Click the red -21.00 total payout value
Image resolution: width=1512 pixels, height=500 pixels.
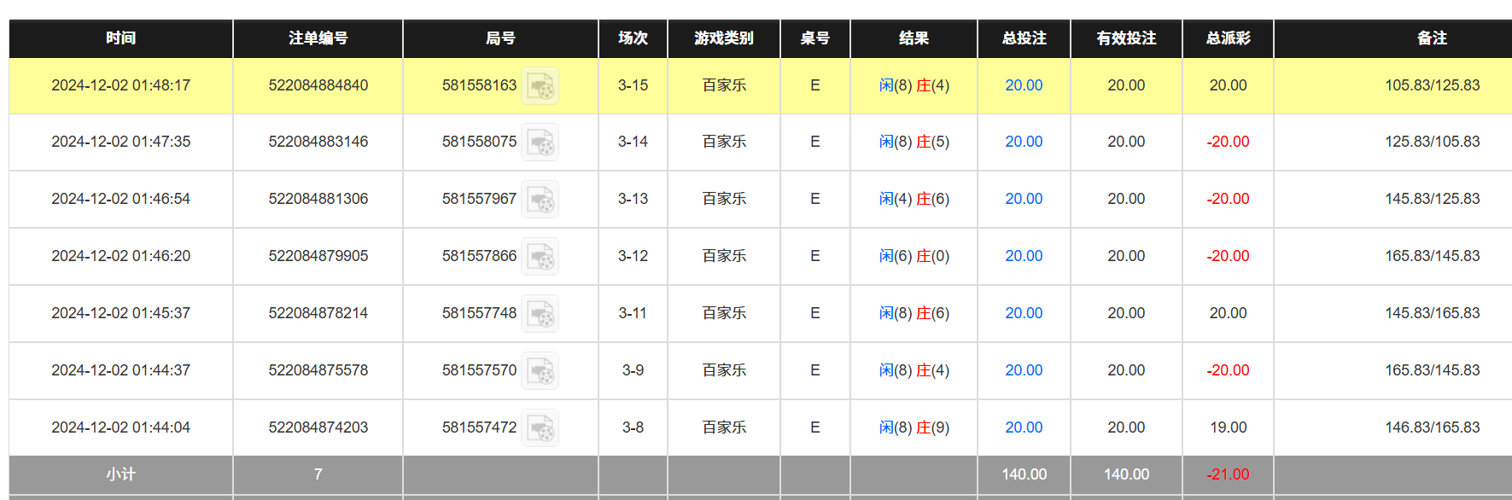click(x=1227, y=474)
